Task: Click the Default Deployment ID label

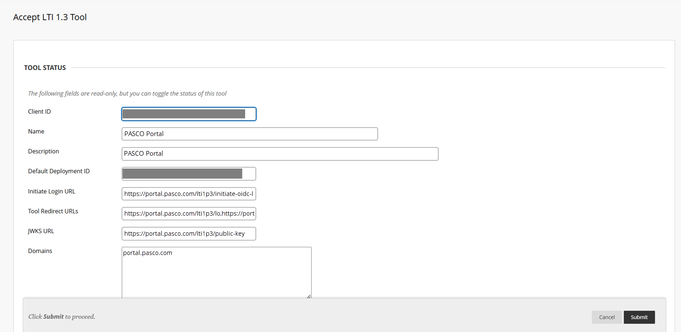Action: 59,171
